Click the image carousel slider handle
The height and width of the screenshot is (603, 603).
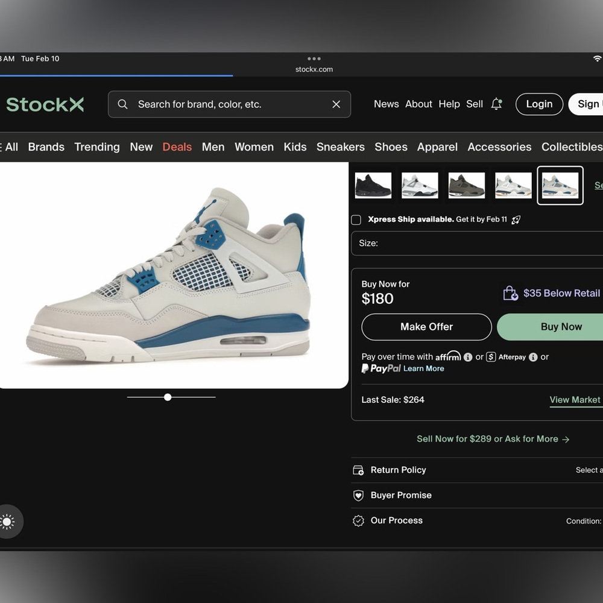[168, 397]
